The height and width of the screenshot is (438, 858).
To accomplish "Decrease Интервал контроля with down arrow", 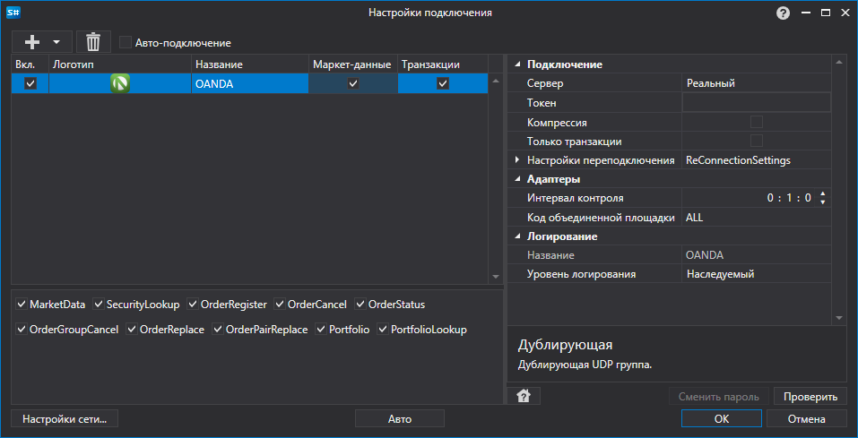I will (x=822, y=202).
